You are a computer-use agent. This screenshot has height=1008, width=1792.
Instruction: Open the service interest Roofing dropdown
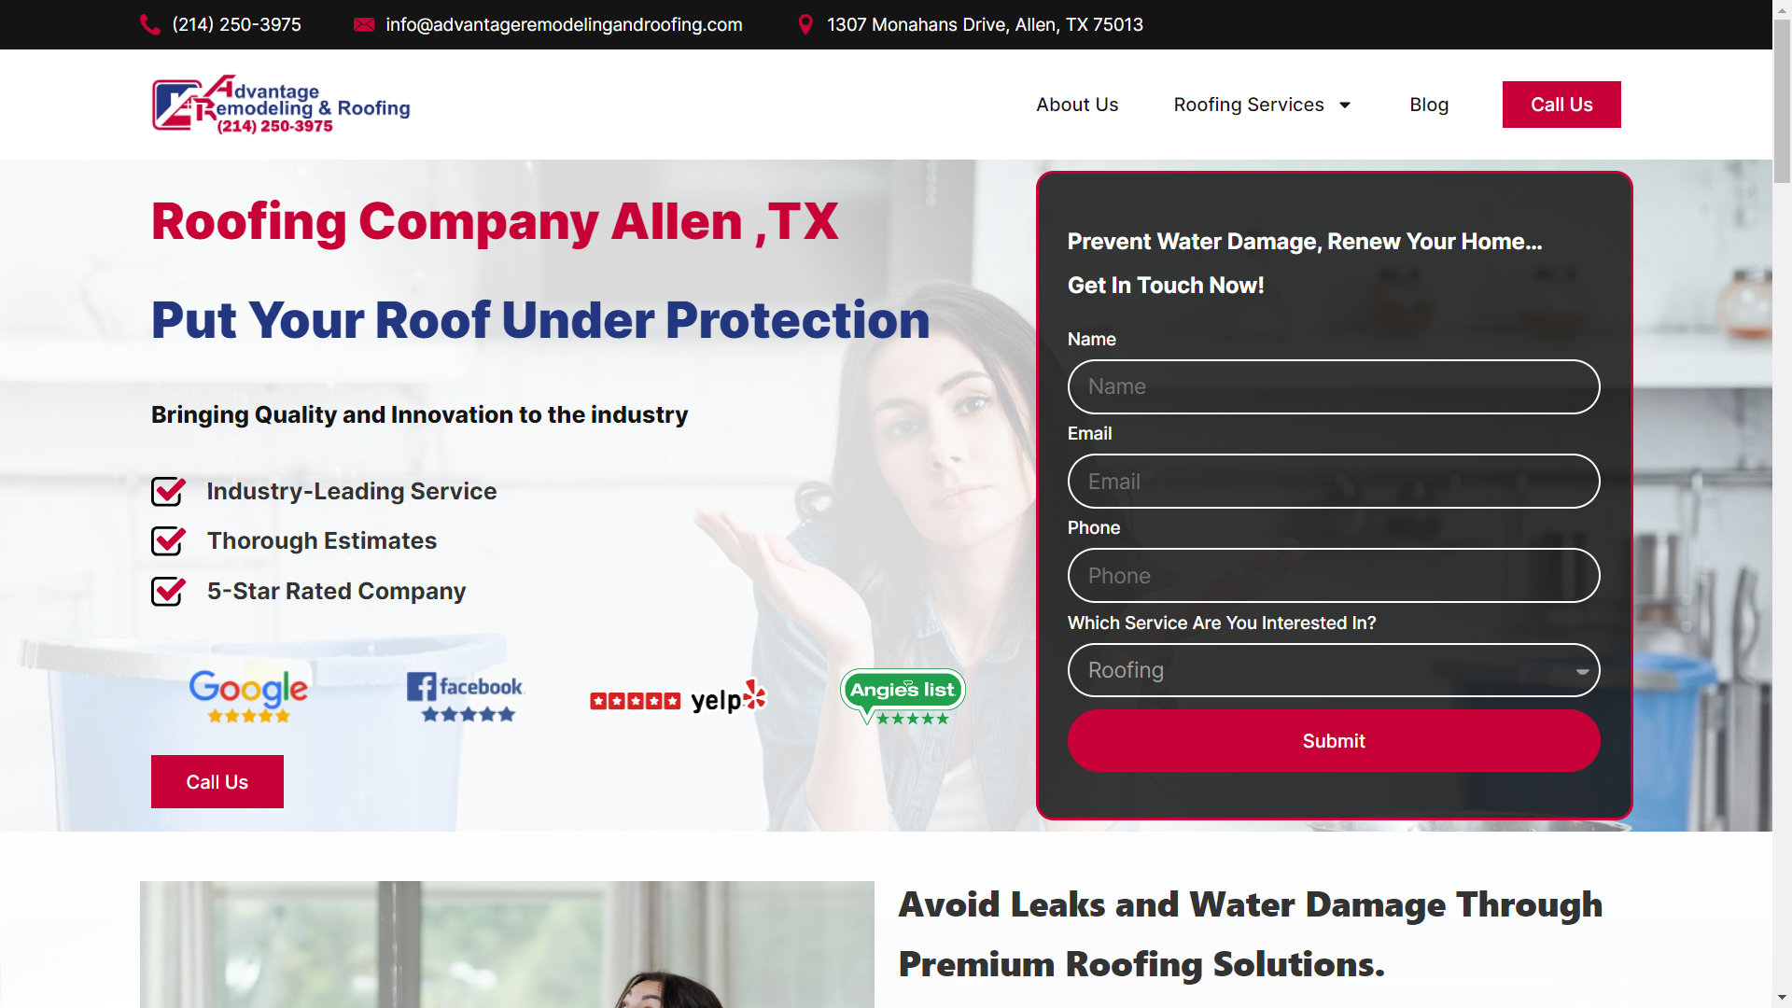(x=1333, y=670)
